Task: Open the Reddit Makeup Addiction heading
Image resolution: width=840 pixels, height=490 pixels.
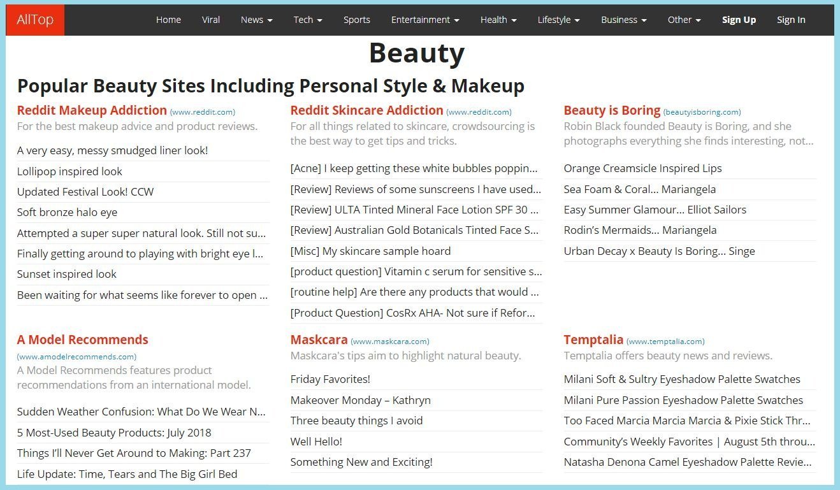Action: [x=92, y=110]
